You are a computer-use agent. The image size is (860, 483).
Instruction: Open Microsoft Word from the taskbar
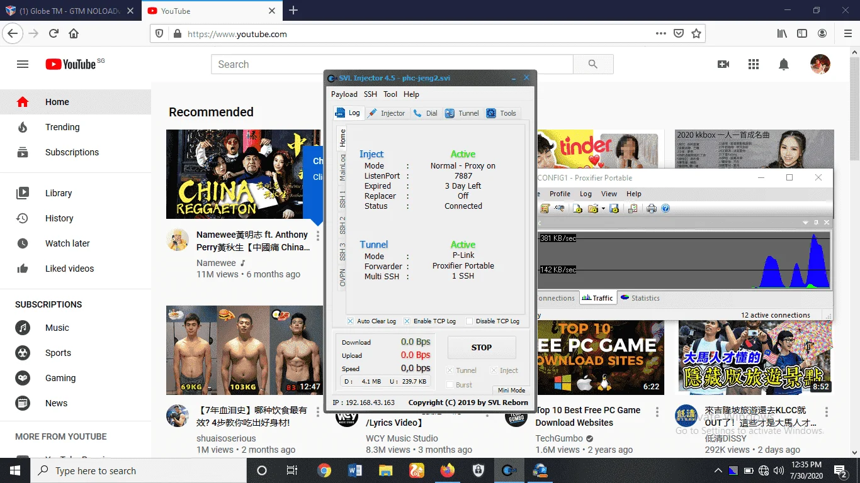pos(354,470)
